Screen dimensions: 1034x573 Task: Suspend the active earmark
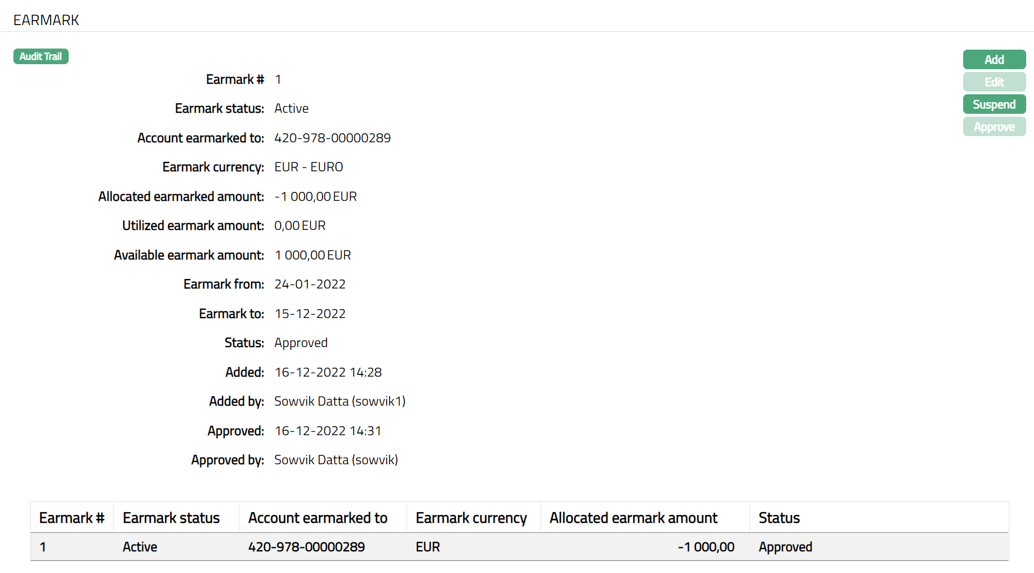coord(994,104)
